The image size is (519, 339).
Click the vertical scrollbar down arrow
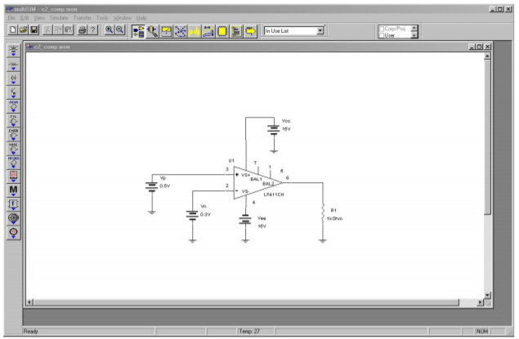tap(488, 295)
